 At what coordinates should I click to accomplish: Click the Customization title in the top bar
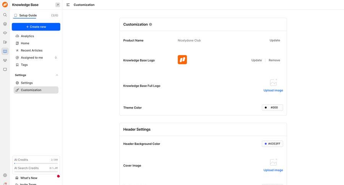pyautogui.click(x=84, y=5)
